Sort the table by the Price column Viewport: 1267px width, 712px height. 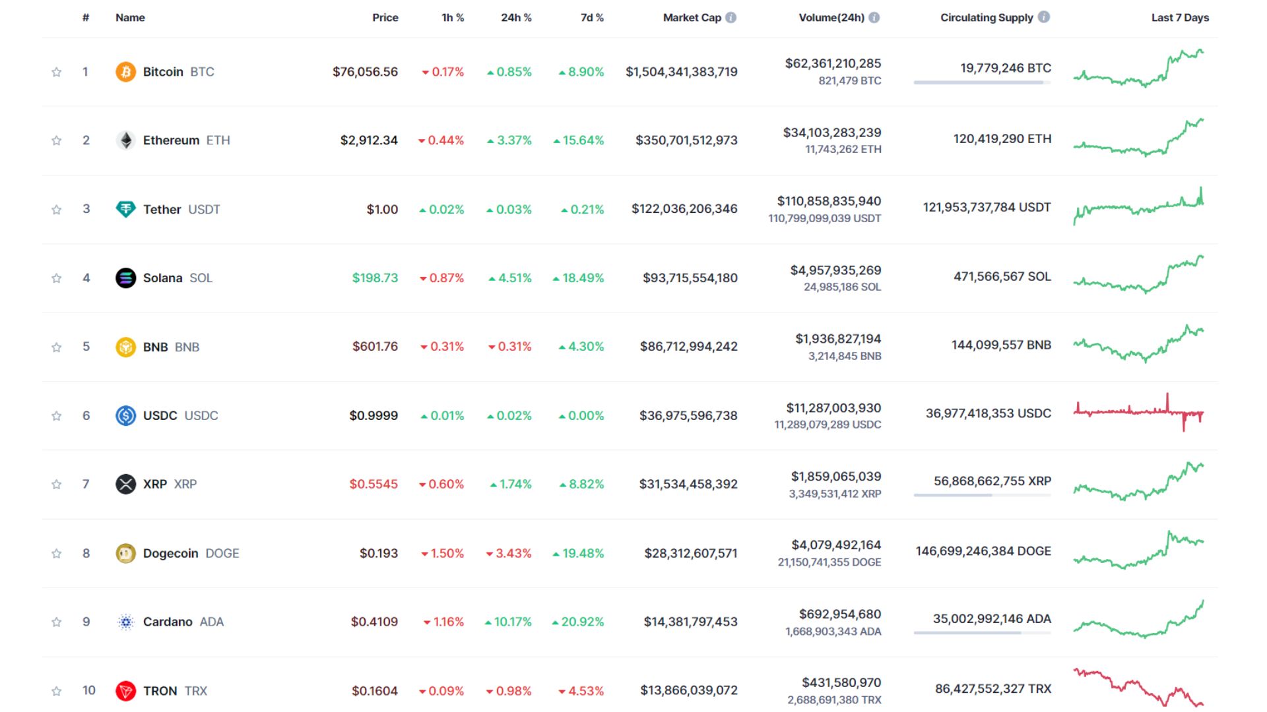coord(385,18)
